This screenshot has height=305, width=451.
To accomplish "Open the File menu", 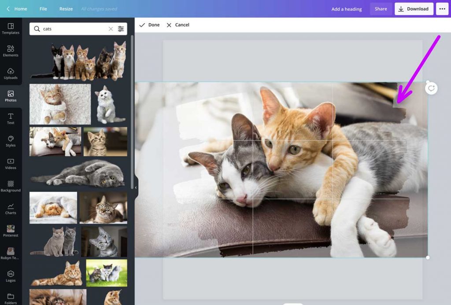I will pyautogui.click(x=43, y=9).
